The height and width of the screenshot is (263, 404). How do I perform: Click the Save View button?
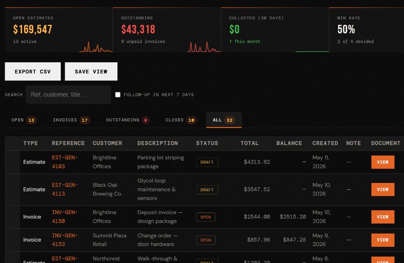[x=91, y=71]
